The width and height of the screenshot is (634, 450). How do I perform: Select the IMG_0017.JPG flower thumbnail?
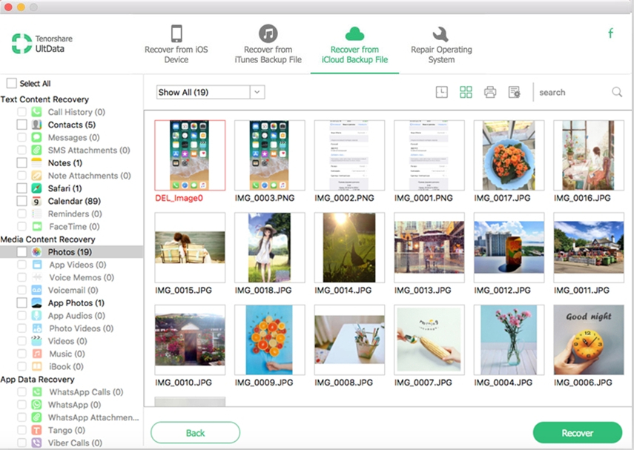(x=509, y=155)
